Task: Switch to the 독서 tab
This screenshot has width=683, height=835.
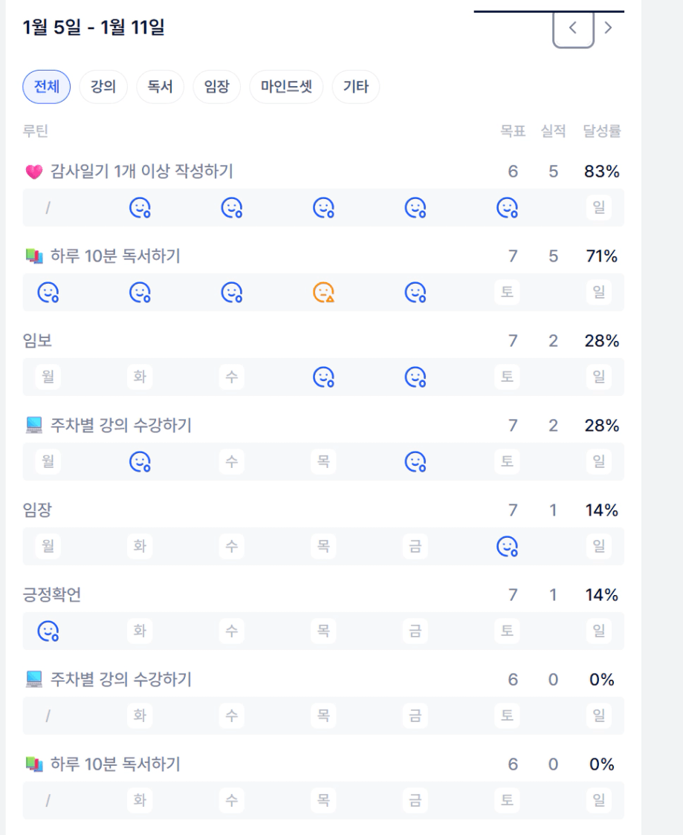Action: tap(160, 87)
